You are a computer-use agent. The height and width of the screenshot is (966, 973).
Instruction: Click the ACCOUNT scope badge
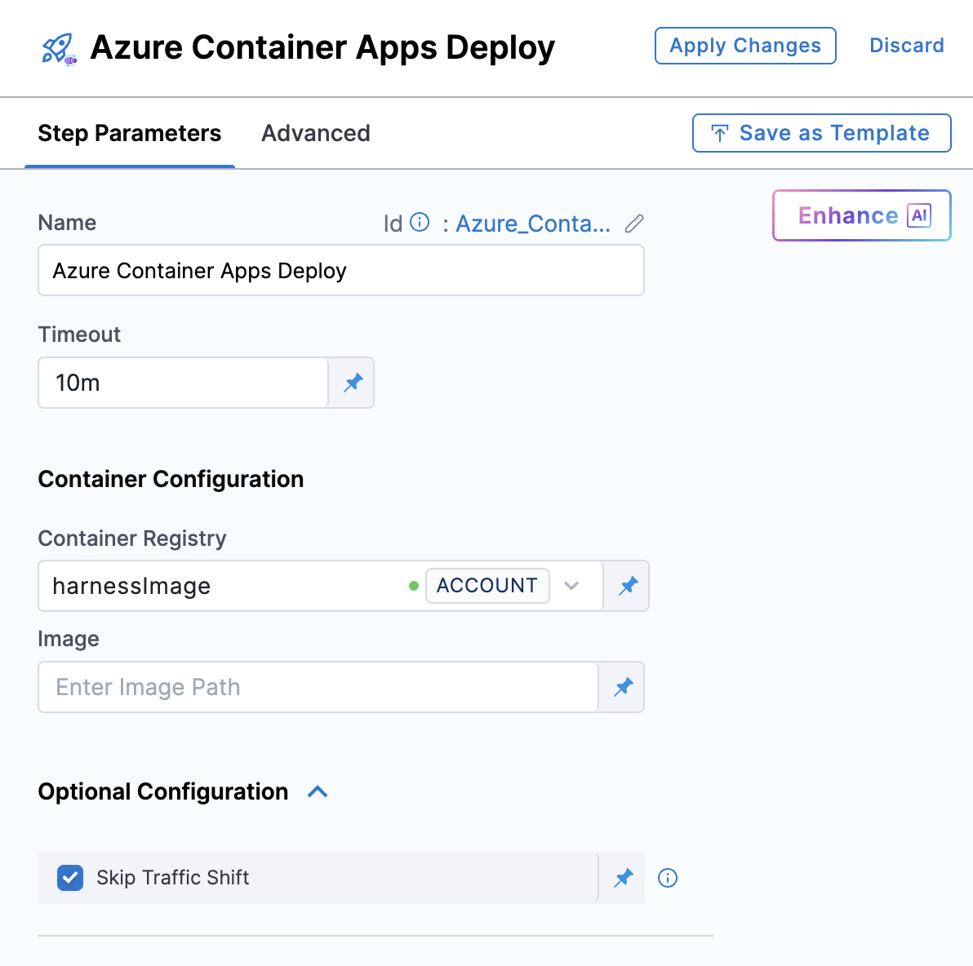pyautogui.click(x=486, y=586)
